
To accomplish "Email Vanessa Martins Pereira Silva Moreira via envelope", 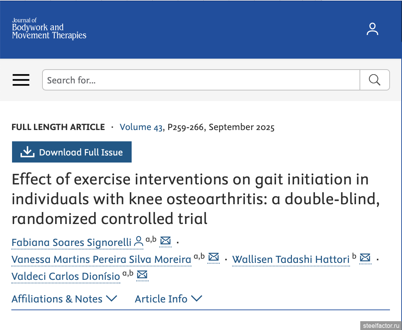I will [213, 258].
